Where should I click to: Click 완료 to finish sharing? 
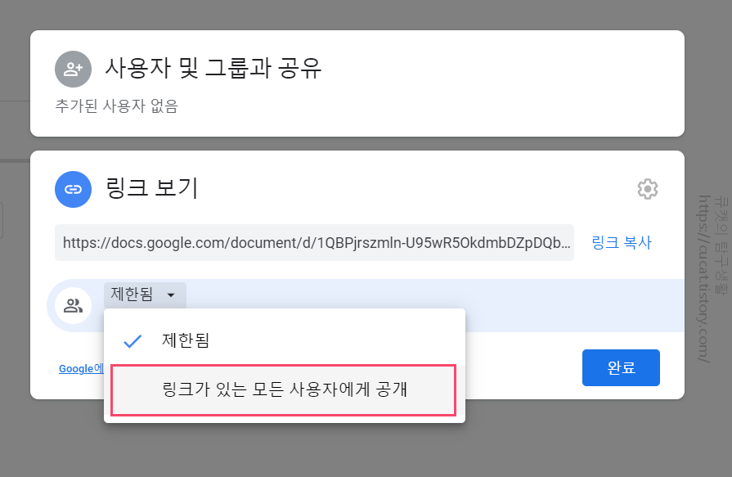pyautogui.click(x=621, y=367)
